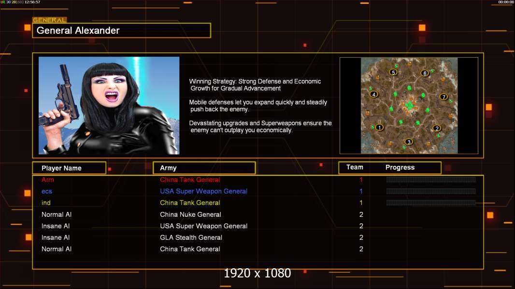Select Normal AI in China Nuke General row
The height and width of the screenshot is (289, 515).
pos(57,214)
